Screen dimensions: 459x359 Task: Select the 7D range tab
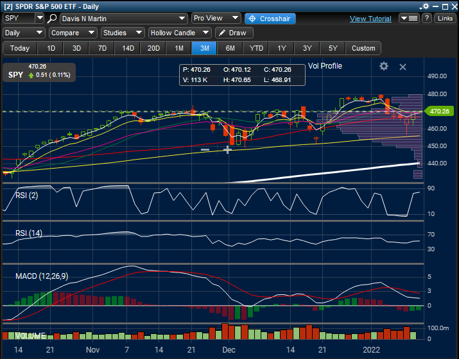click(x=102, y=48)
